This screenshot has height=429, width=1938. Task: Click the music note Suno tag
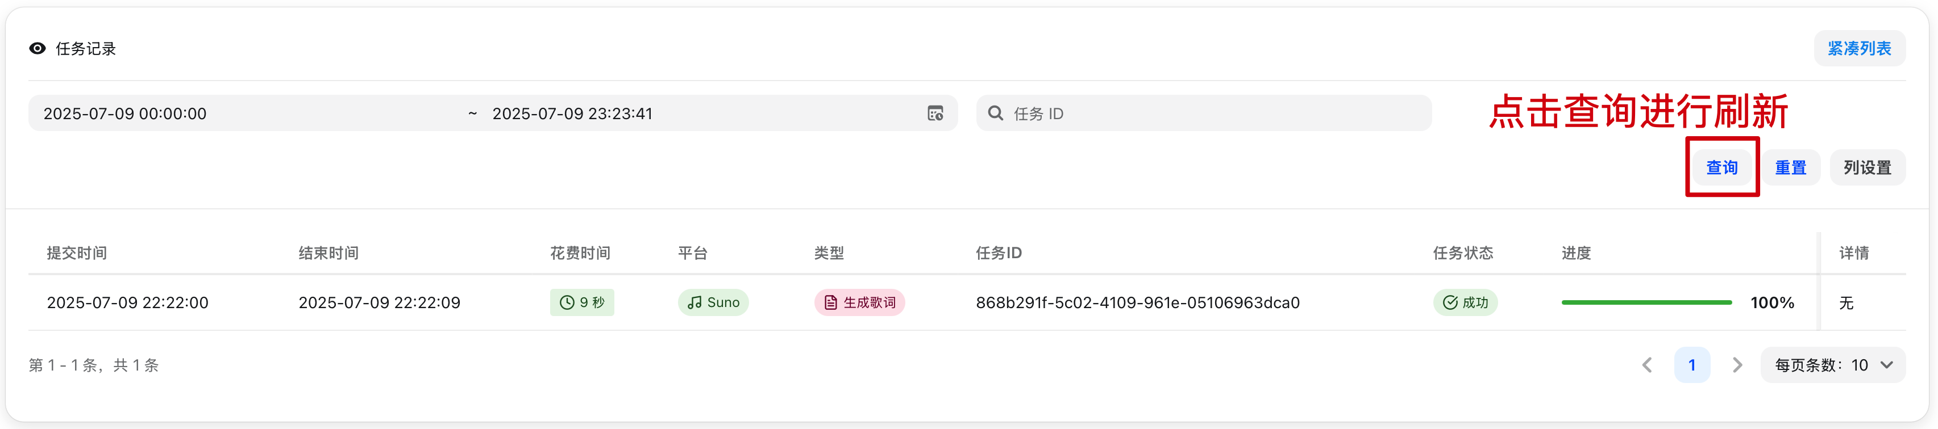point(713,303)
